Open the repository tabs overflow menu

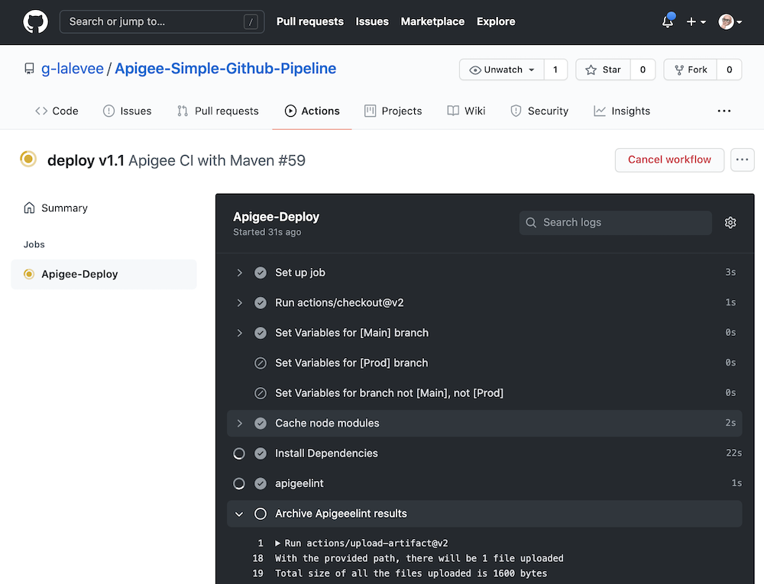tap(724, 111)
